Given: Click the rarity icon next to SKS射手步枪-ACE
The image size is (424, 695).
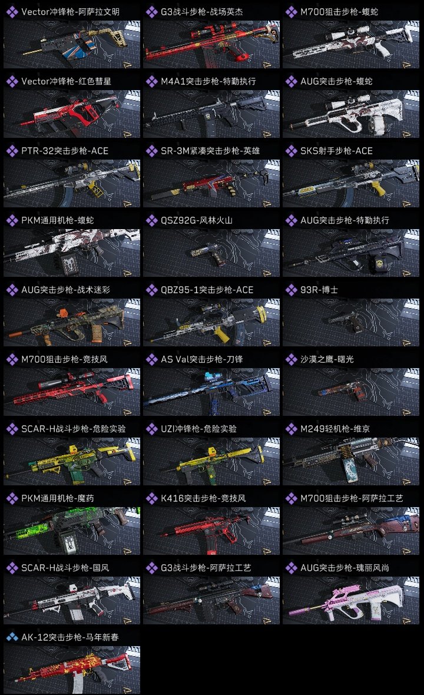Looking at the screenshot, I should pos(291,151).
